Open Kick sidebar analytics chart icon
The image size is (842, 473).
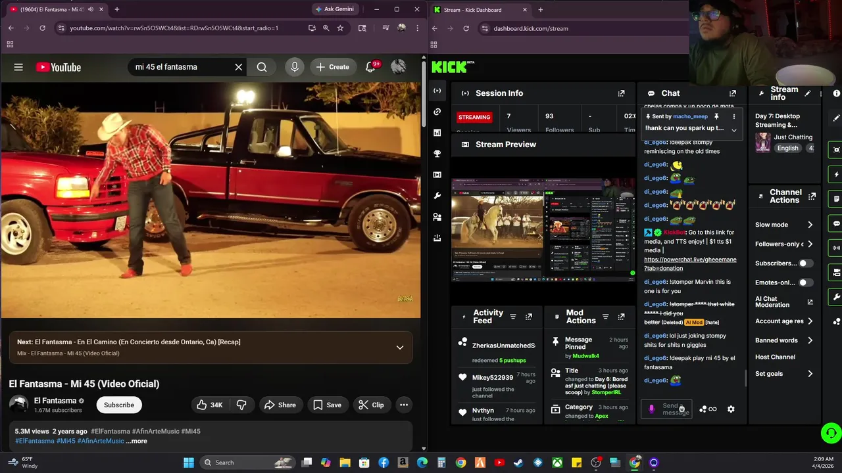(437, 133)
